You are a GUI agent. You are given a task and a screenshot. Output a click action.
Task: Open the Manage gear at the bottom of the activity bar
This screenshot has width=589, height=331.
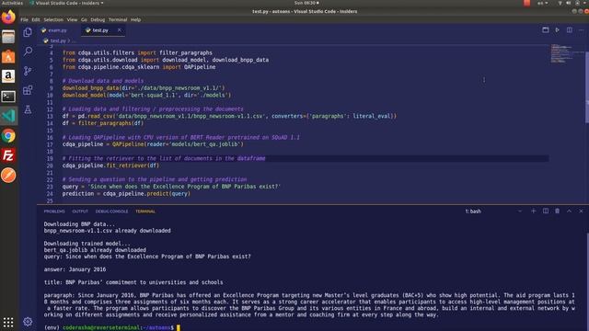[28, 322]
